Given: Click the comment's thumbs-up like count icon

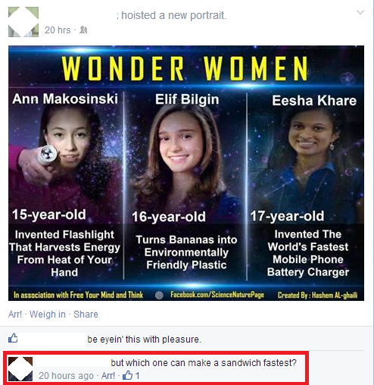Looking at the screenshot, I should click(127, 375).
